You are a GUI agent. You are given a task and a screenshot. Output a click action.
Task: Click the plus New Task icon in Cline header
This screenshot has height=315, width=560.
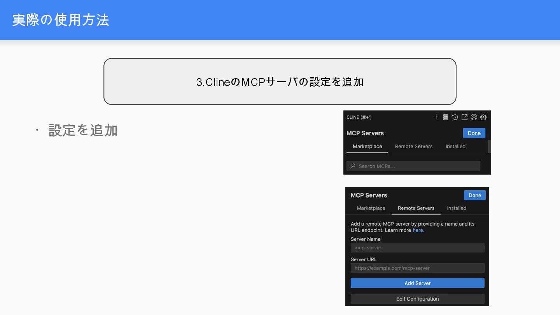click(x=436, y=117)
